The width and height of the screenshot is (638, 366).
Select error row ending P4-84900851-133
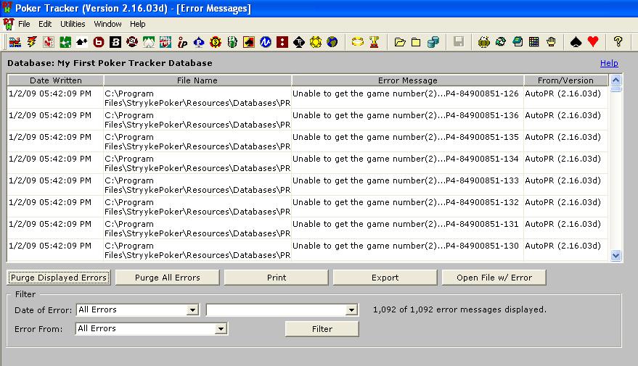point(308,185)
